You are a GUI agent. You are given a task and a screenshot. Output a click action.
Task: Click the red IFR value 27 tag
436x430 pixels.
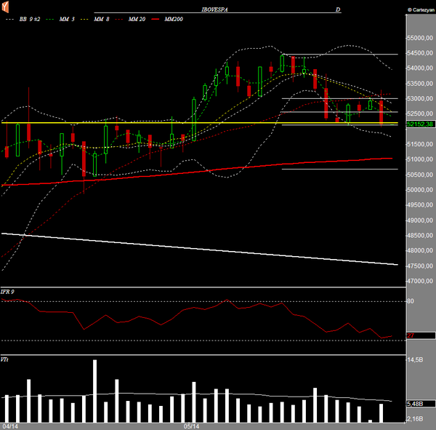coord(411,336)
